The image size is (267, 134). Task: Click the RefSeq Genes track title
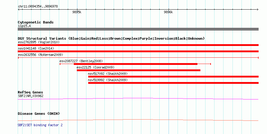coord(30,92)
